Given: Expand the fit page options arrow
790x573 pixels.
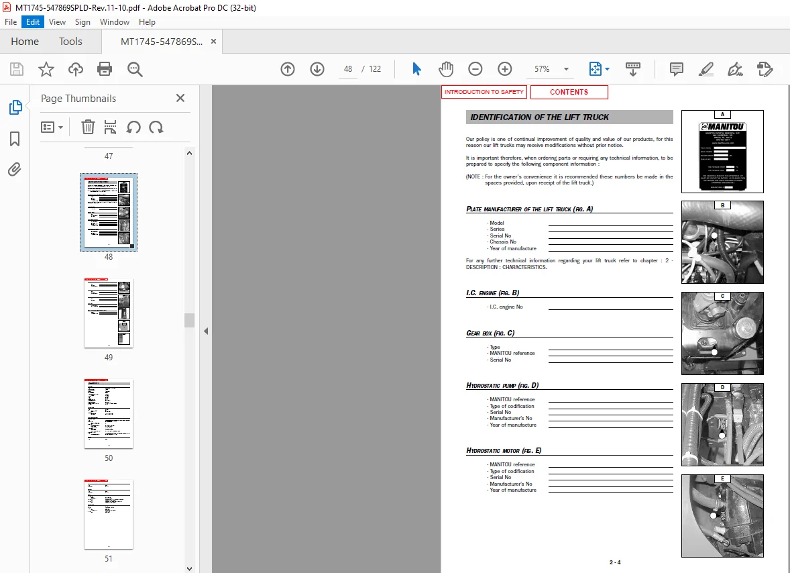Looking at the screenshot, I should [607, 69].
